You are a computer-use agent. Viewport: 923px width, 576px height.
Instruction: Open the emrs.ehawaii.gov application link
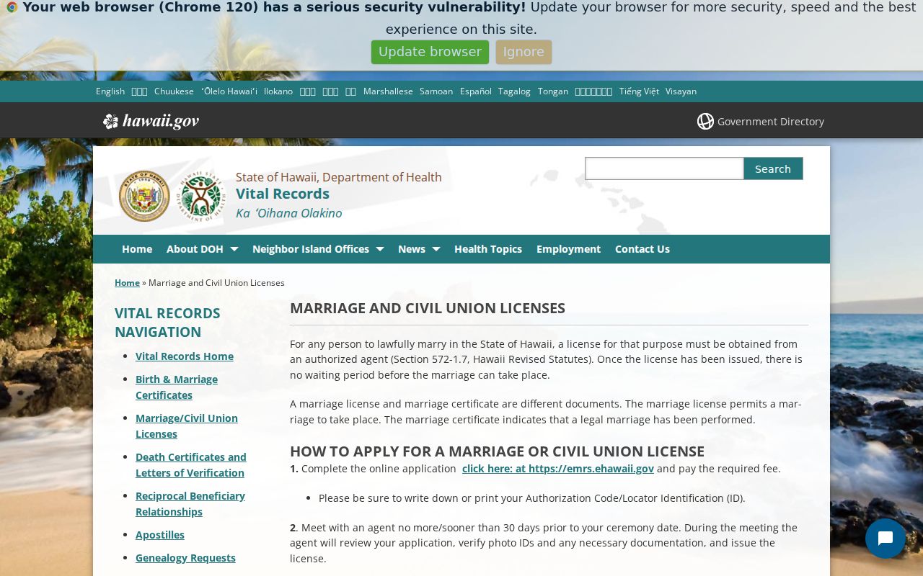coord(558,469)
